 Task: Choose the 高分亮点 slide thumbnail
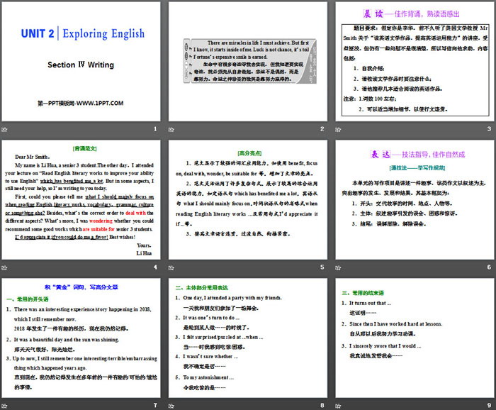click(248, 201)
